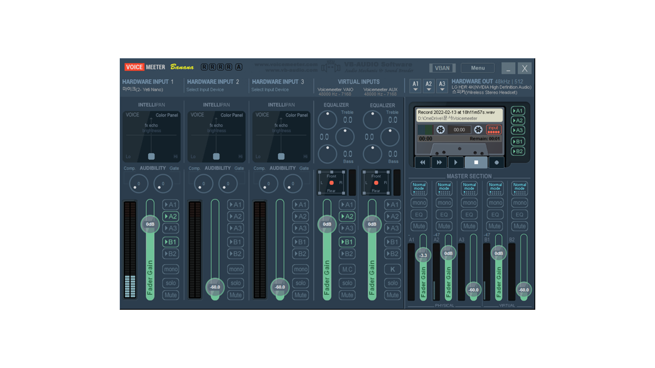Route cassette playback to A1 bus
Image resolution: width=655 pixels, height=368 pixels.
coord(518,111)
